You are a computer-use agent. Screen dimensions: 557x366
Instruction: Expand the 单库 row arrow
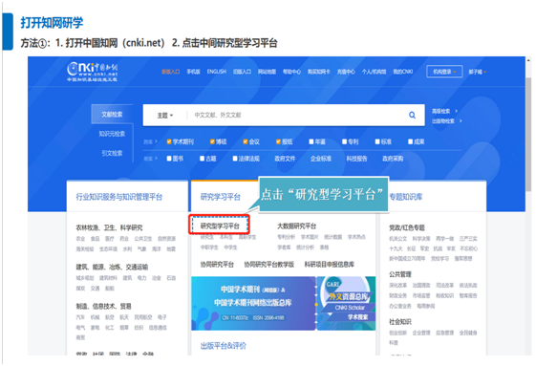coord(156,159)
